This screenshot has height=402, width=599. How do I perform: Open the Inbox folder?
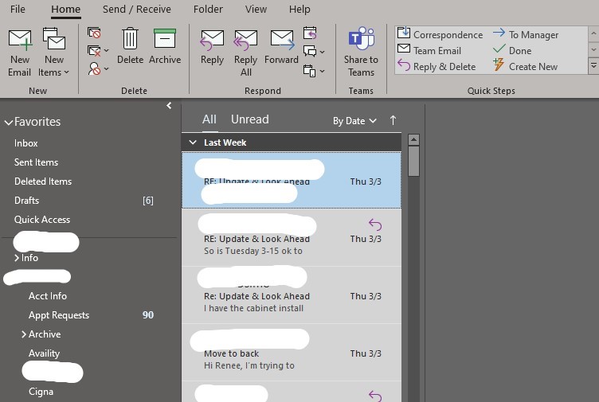pyautogui.click(x=26, y=143)
